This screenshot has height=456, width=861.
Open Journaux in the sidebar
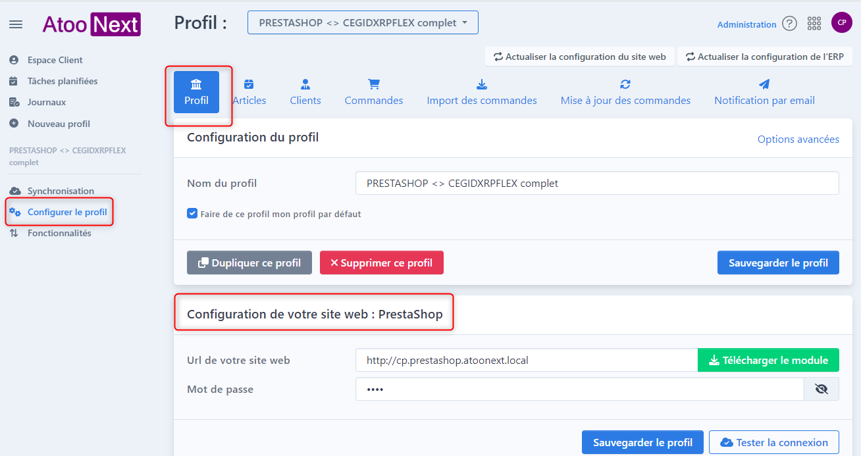[47, 102]
